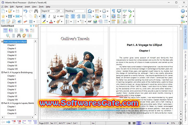Click the zoom slider handle
This screenshot has height=125, width=188.
[150, 123]
